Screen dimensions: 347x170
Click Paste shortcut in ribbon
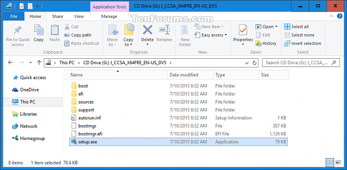point(81,43)
